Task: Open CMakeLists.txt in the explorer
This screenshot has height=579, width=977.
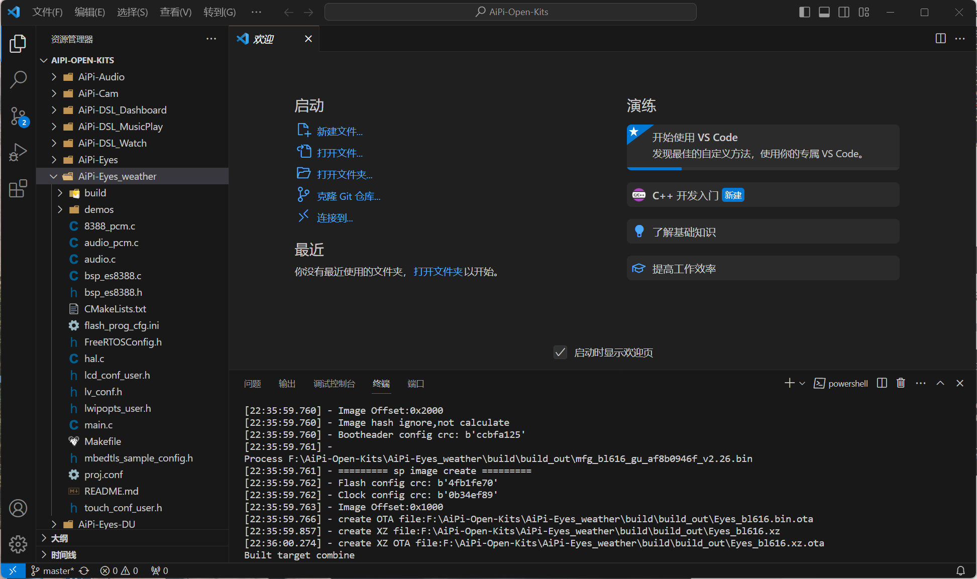Action: point(115,309)
